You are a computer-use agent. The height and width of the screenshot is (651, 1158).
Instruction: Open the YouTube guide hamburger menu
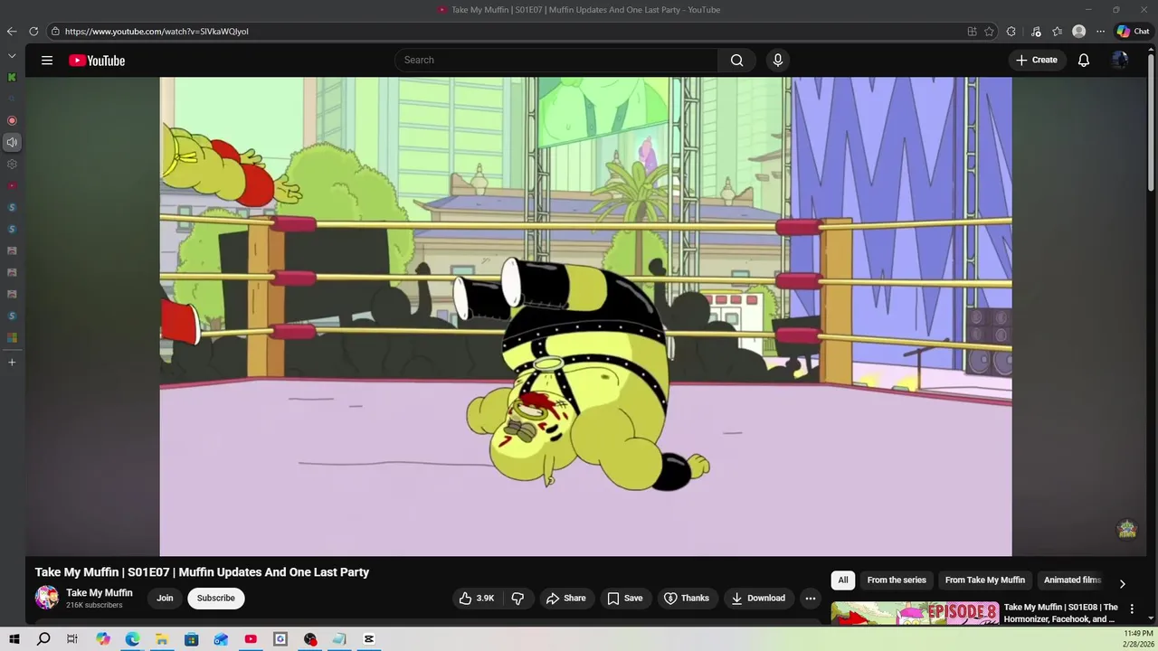coord(47,61)
